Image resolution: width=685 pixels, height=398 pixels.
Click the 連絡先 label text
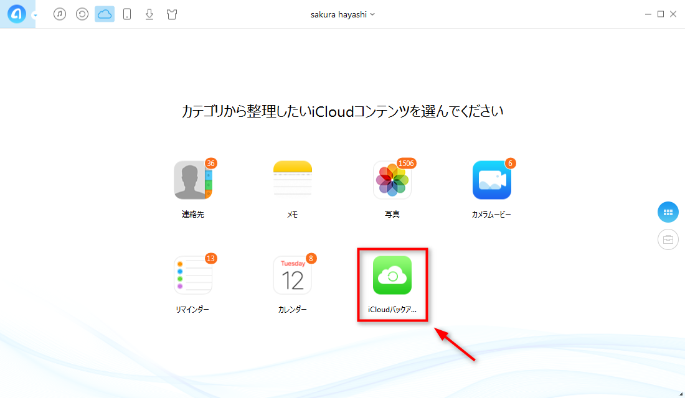click(193, 215)
